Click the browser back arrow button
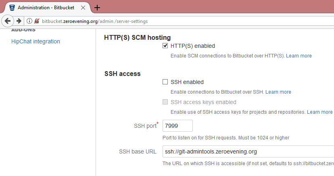Image resolution: width=334 pixels, height=176 pixels. [x=7, y=21]
